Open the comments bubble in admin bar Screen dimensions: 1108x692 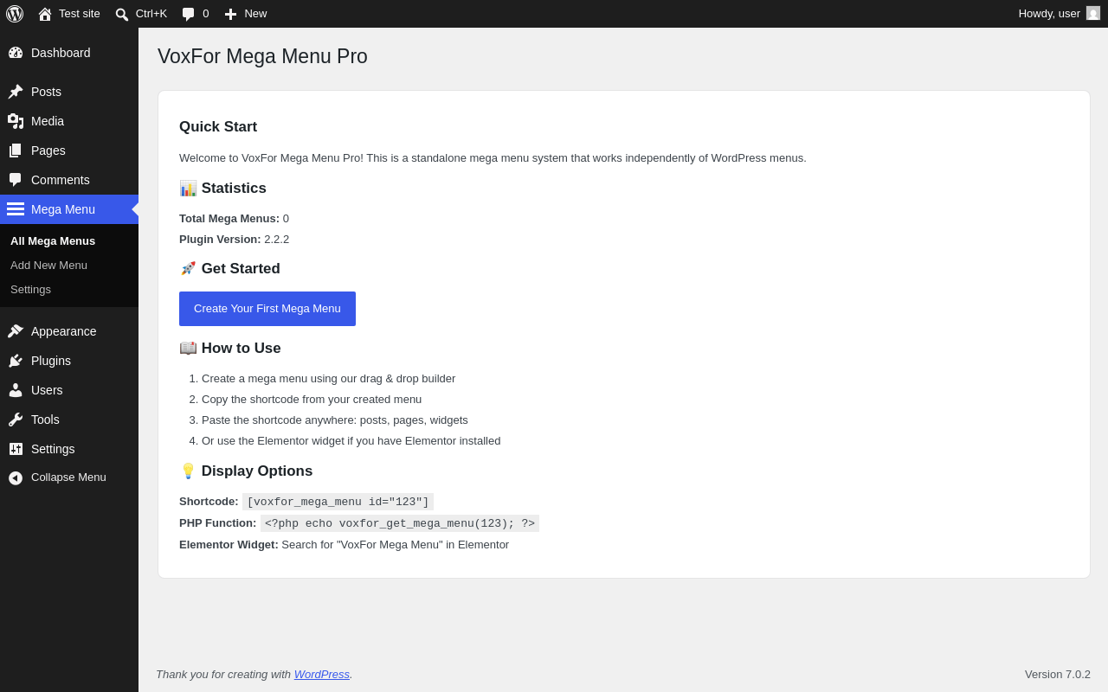(x=195, y=14)
